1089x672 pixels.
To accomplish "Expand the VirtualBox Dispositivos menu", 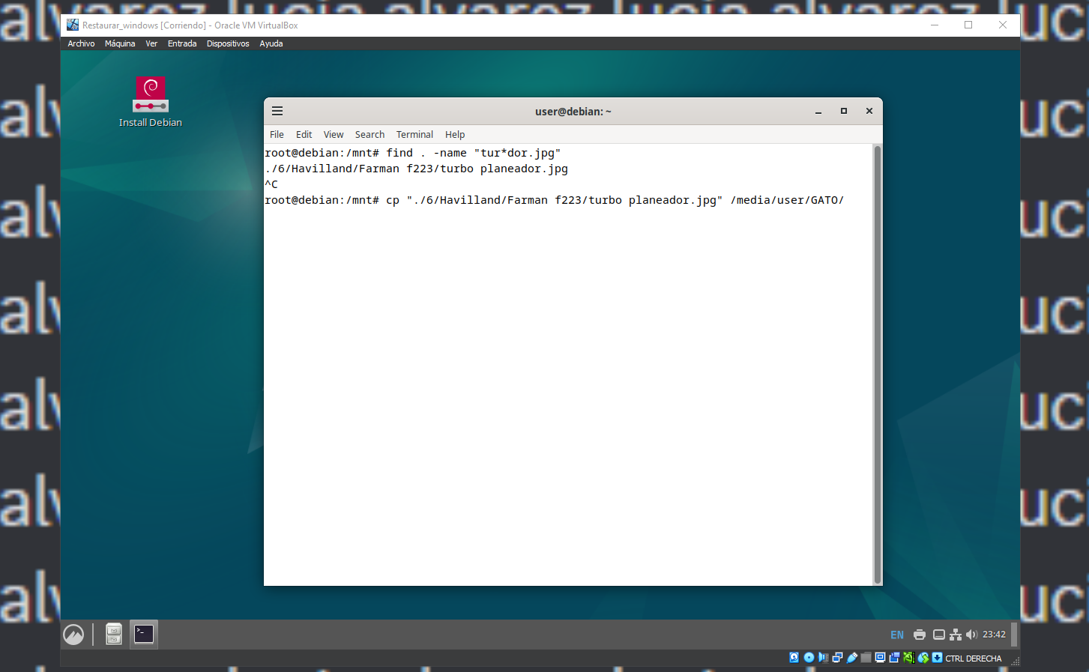I will tap(228, 43).
